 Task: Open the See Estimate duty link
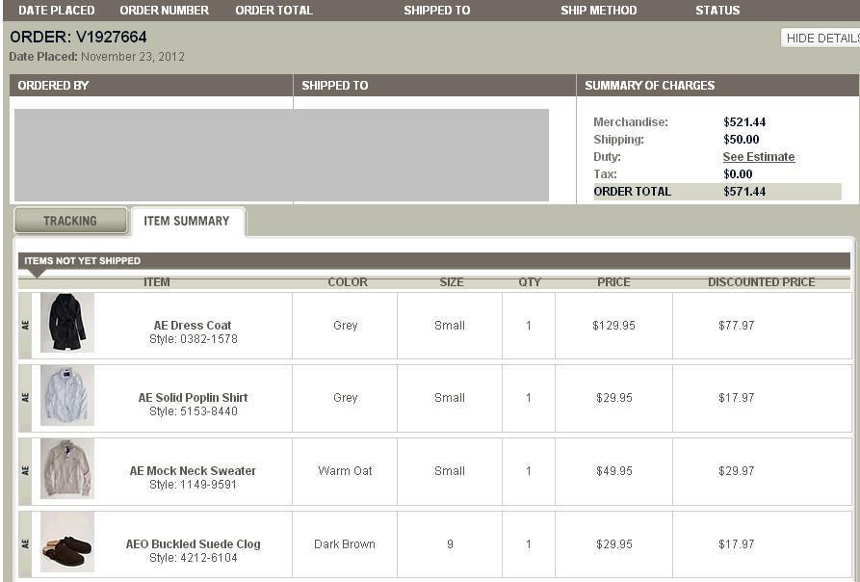coord(759,157)
